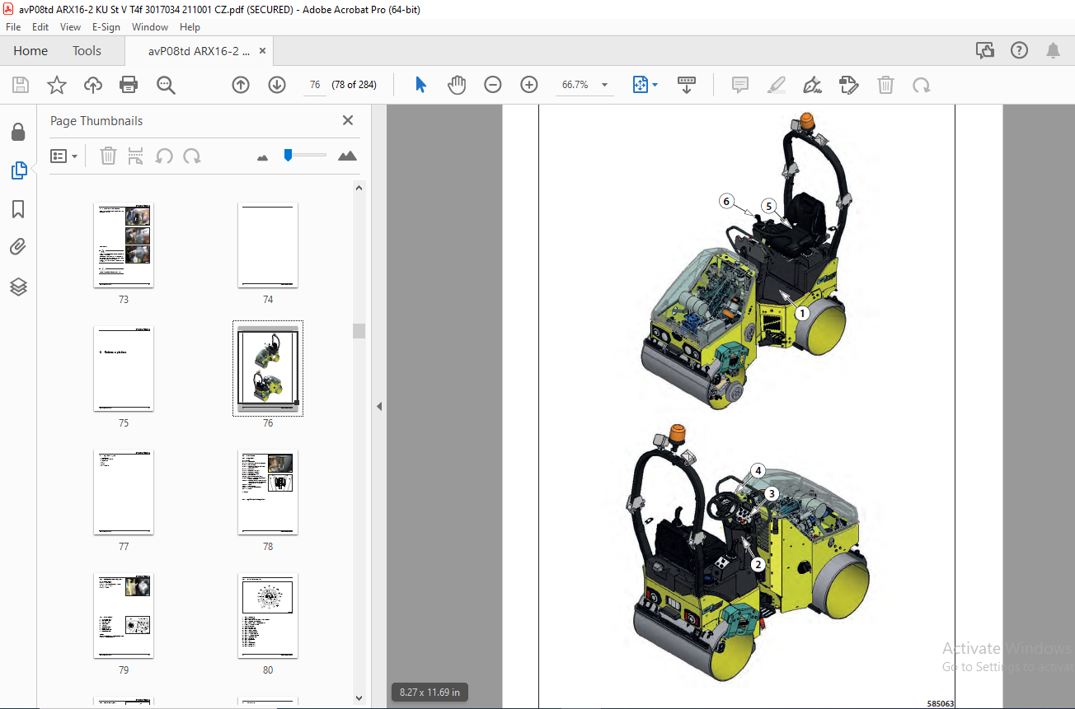This screenshot has height=709, width=1075.
Task: Open the View menu
Action: [71, 27]
